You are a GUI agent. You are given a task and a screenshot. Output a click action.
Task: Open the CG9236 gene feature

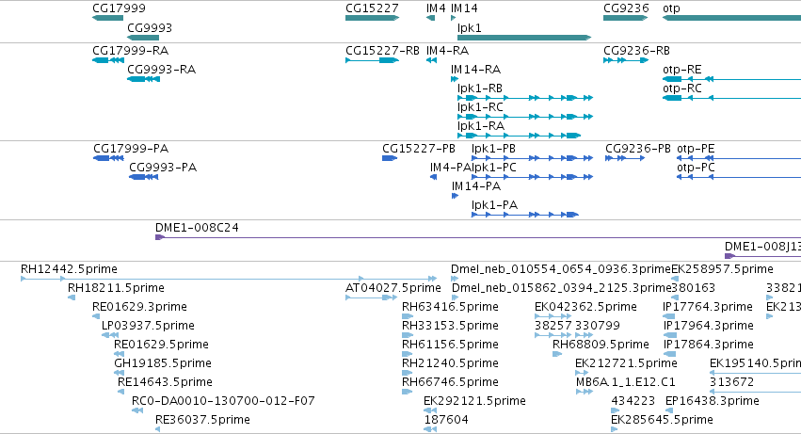[625, 18]
